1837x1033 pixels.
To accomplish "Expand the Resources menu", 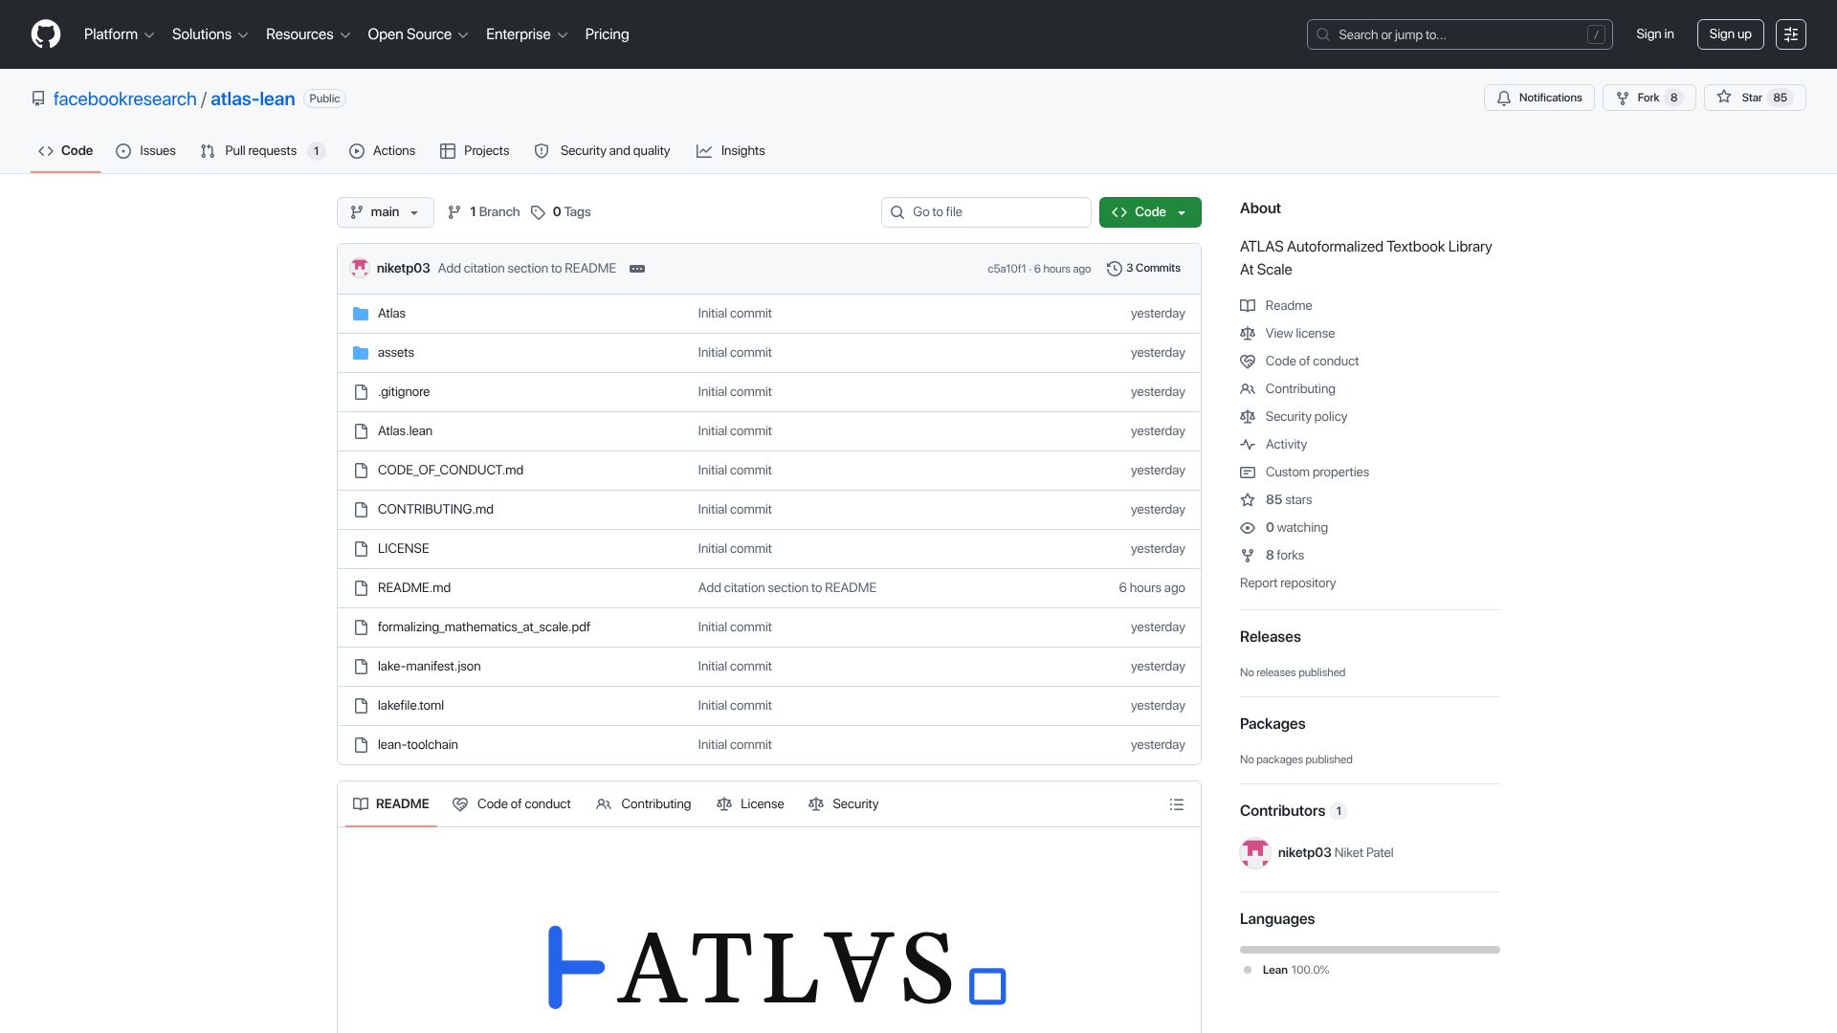I will (x=308, y=34).
